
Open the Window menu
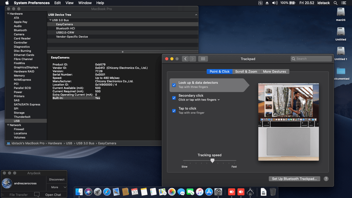point(85,3)
